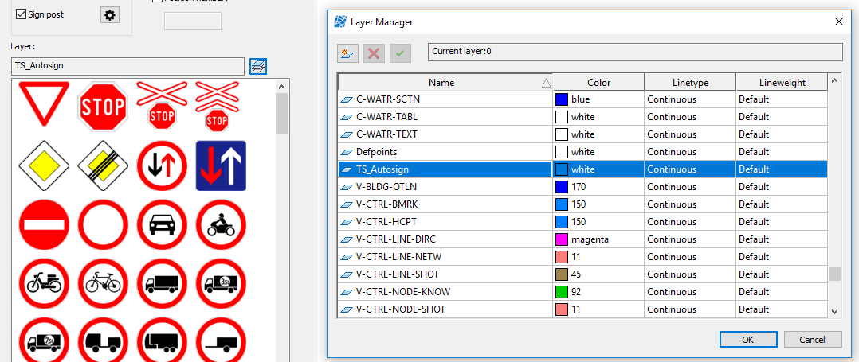The image size is (859, 362).
Task: Select the STOP sign thumbnail
Action: [103, 106]
